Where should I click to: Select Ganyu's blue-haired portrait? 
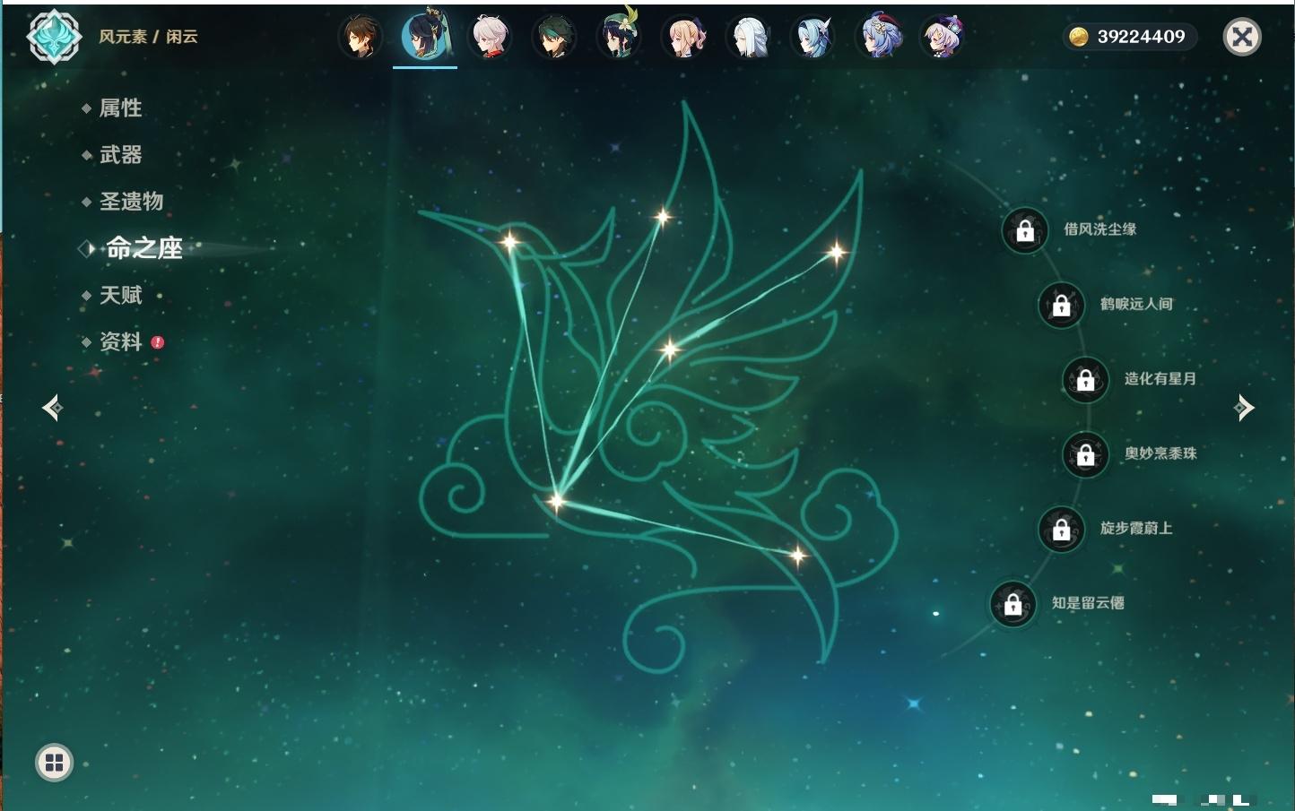877,38
